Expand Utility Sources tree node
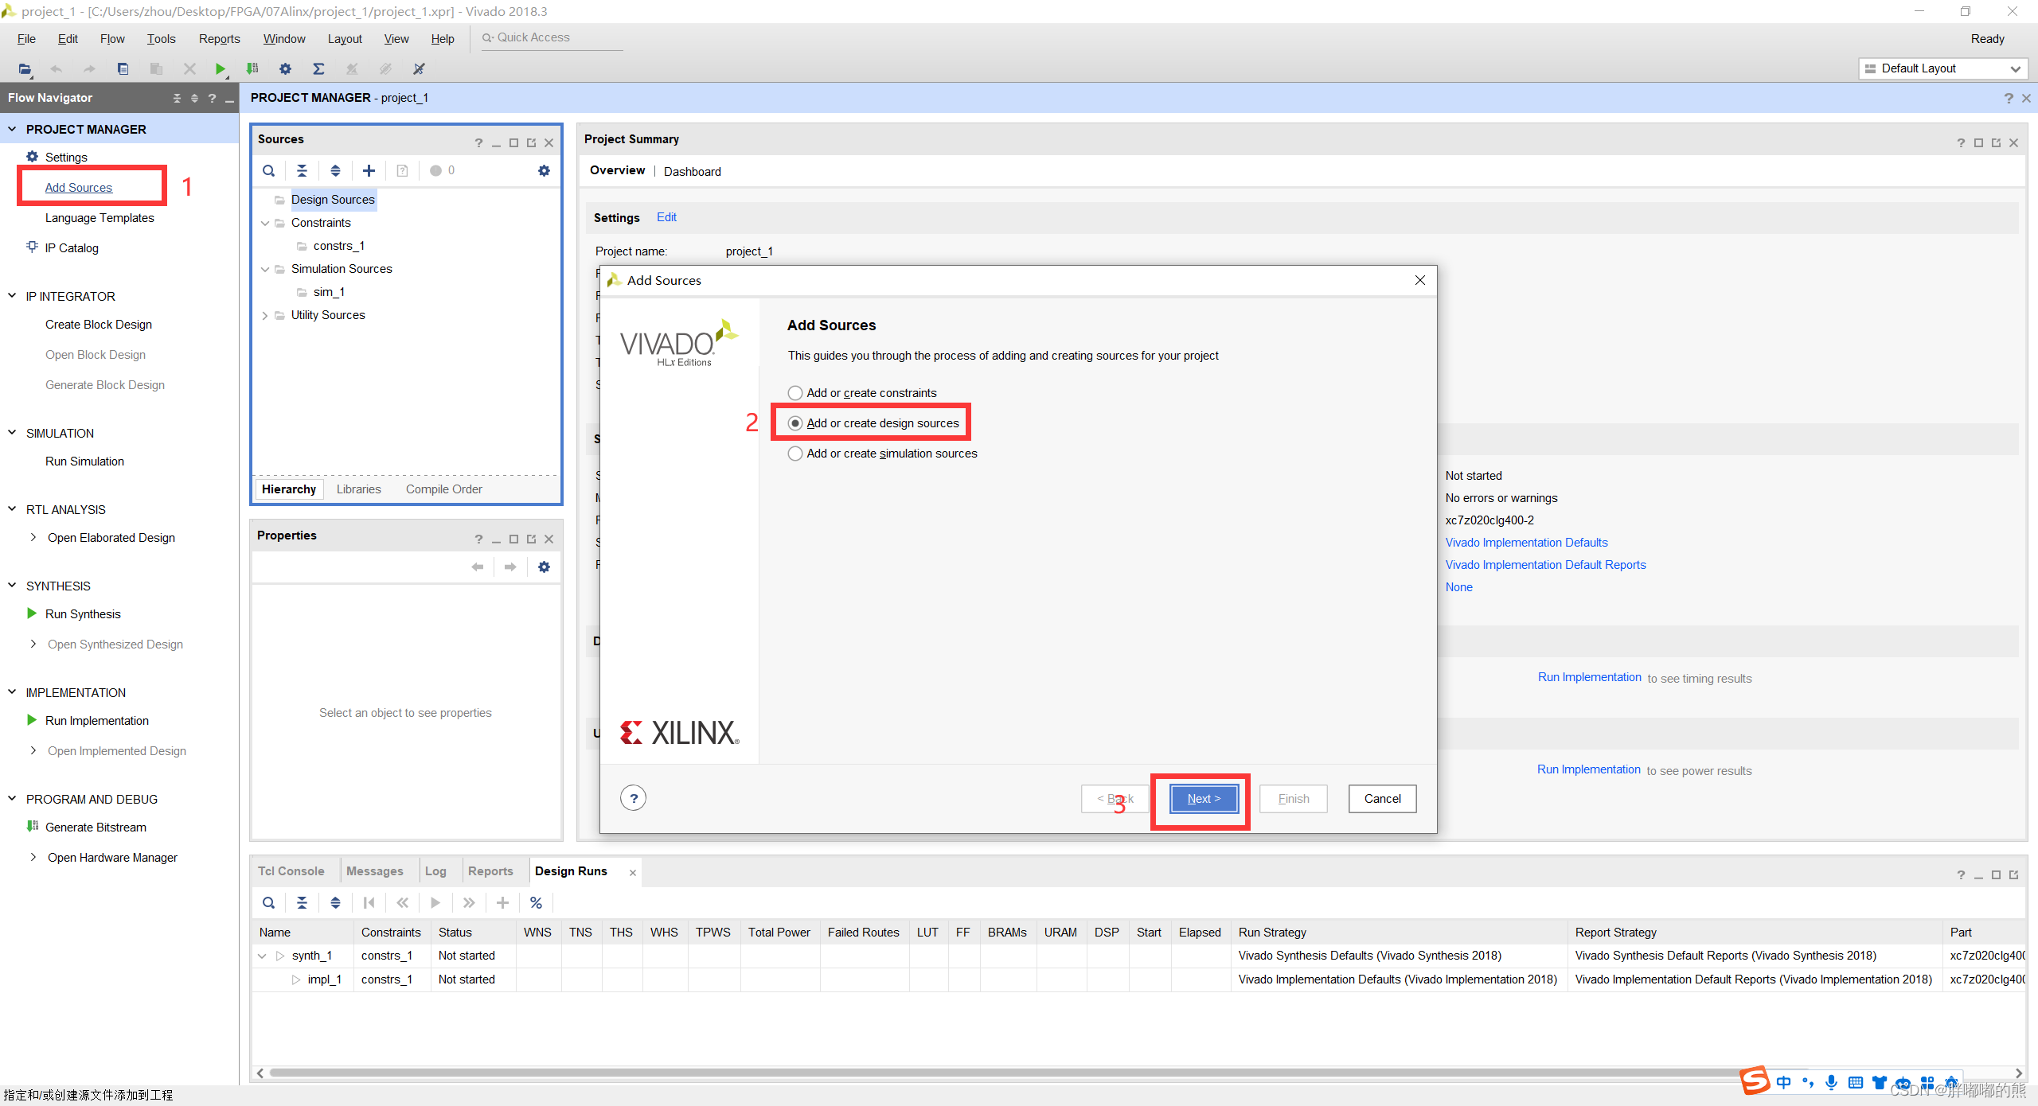Screen dimensions: 2038x1106 pos(265,315)
